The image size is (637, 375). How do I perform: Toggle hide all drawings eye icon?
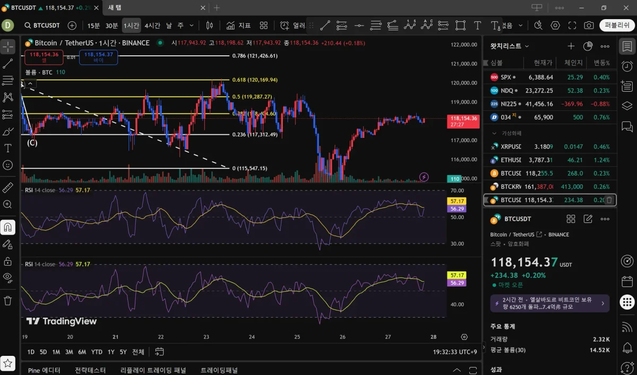point(8,277)
